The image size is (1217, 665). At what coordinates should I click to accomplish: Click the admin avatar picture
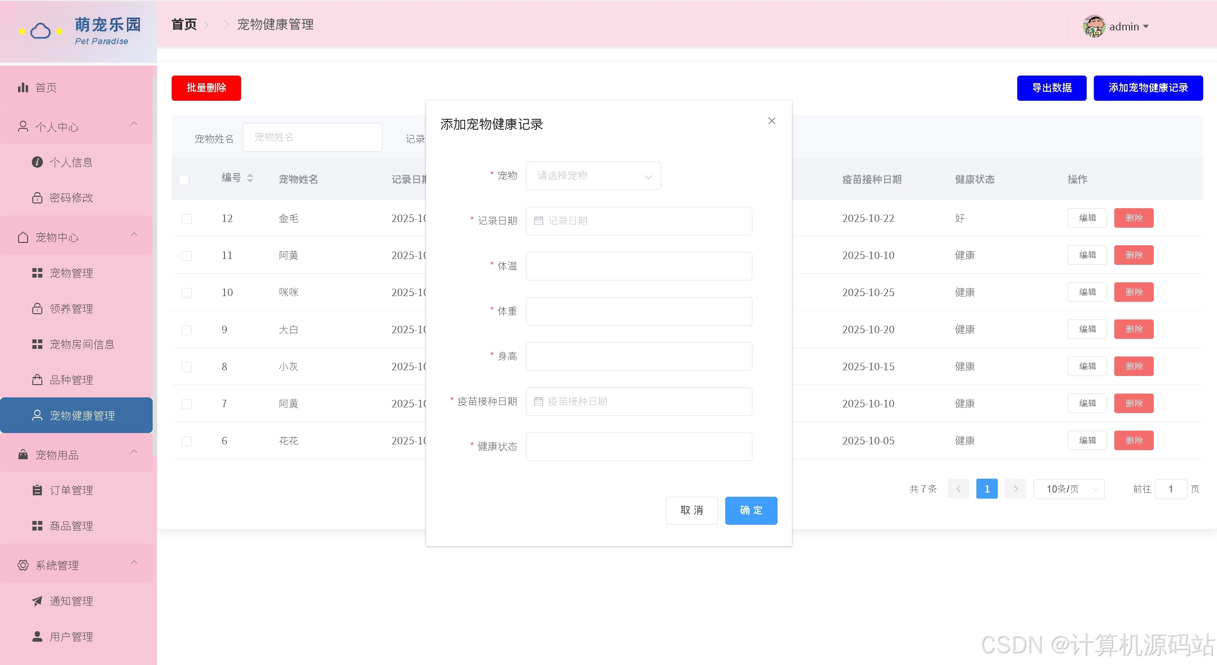tap(1094, 26)
